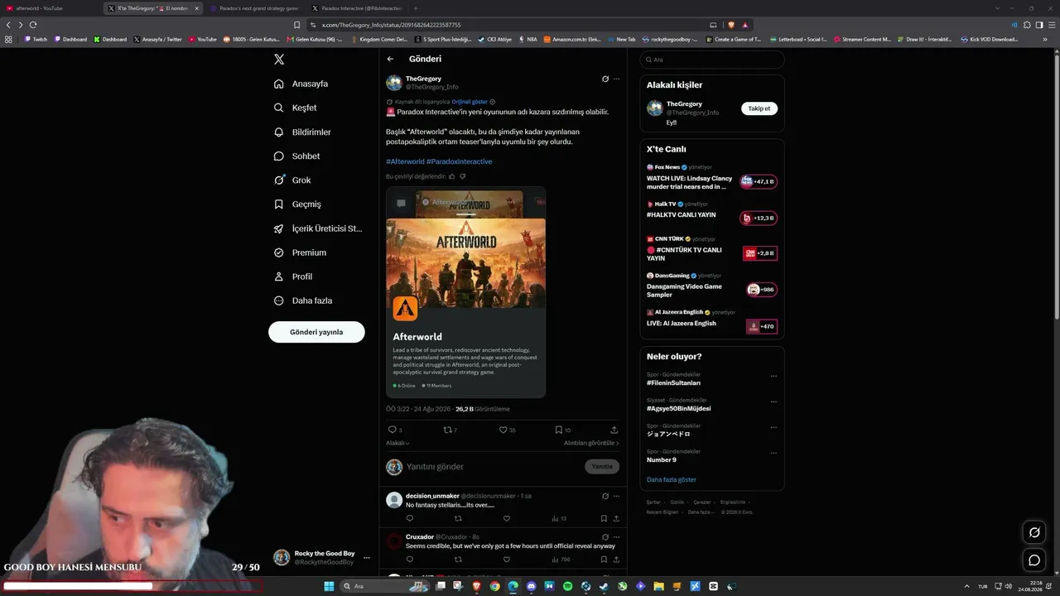
Task: Repost TheGregory's post
Action: point(448,430)
